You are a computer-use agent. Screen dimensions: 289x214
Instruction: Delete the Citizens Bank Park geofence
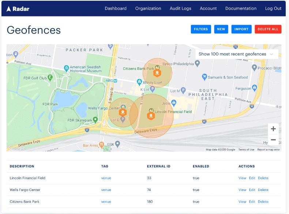coord(263,202)
